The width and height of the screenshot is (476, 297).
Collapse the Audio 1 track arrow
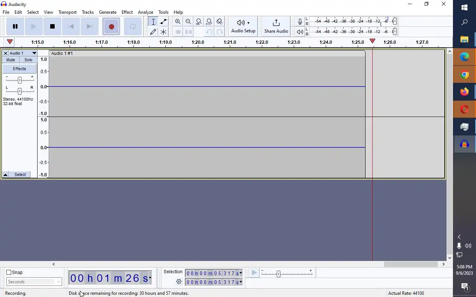6,174
